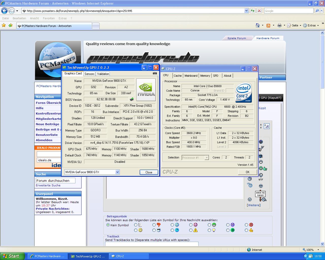Select the 'Kein Symbol' radio button
The width and height of the screenshot is (325, 260).
[x=108, y=225]
